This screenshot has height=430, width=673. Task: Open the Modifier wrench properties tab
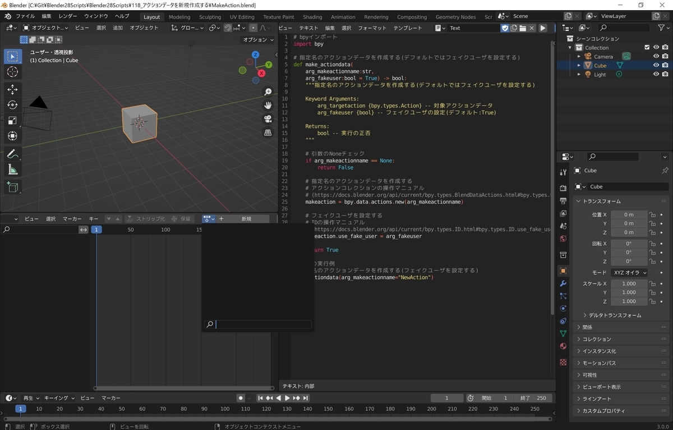[563, 283]
